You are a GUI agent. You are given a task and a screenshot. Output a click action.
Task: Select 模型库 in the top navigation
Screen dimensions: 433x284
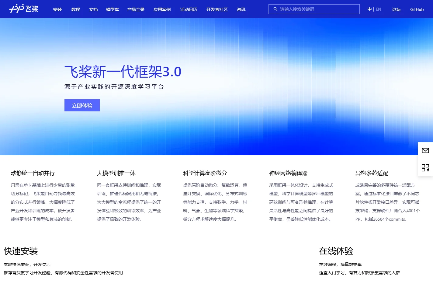tap(113, 9)
